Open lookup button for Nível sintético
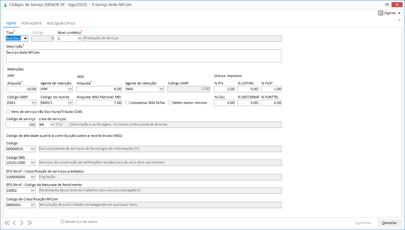 pos(80,38)
